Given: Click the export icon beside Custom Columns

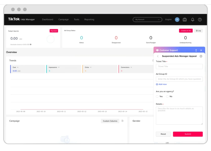Looking at the screenshot, I should click(x=122, y=121).
